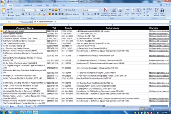Open the home-cure.com website link
The image size is (171, 114).
tap(159, 91)
